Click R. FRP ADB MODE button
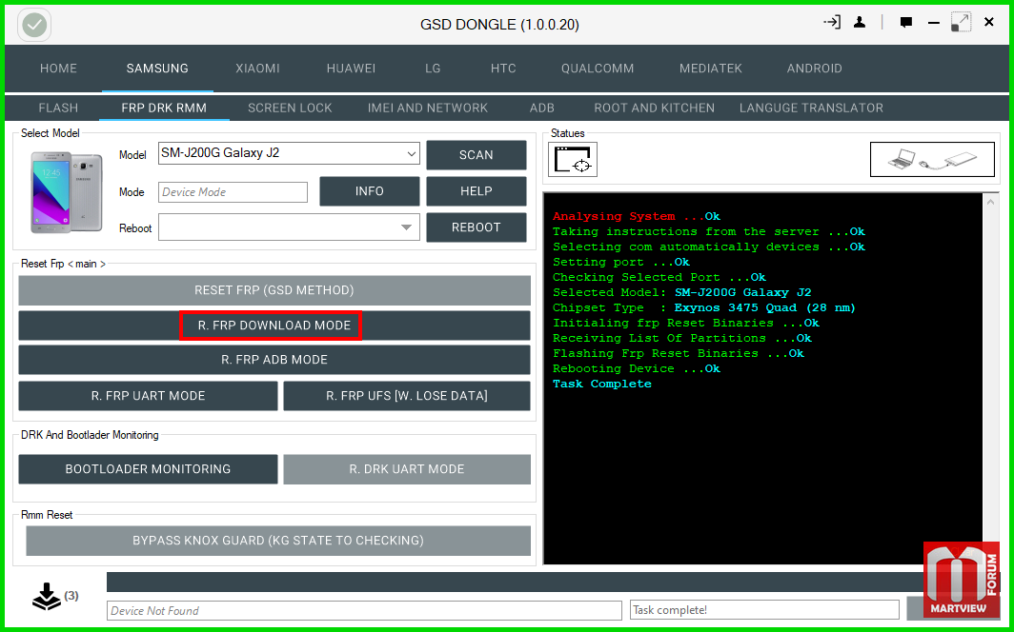 (x=274, y=360)
